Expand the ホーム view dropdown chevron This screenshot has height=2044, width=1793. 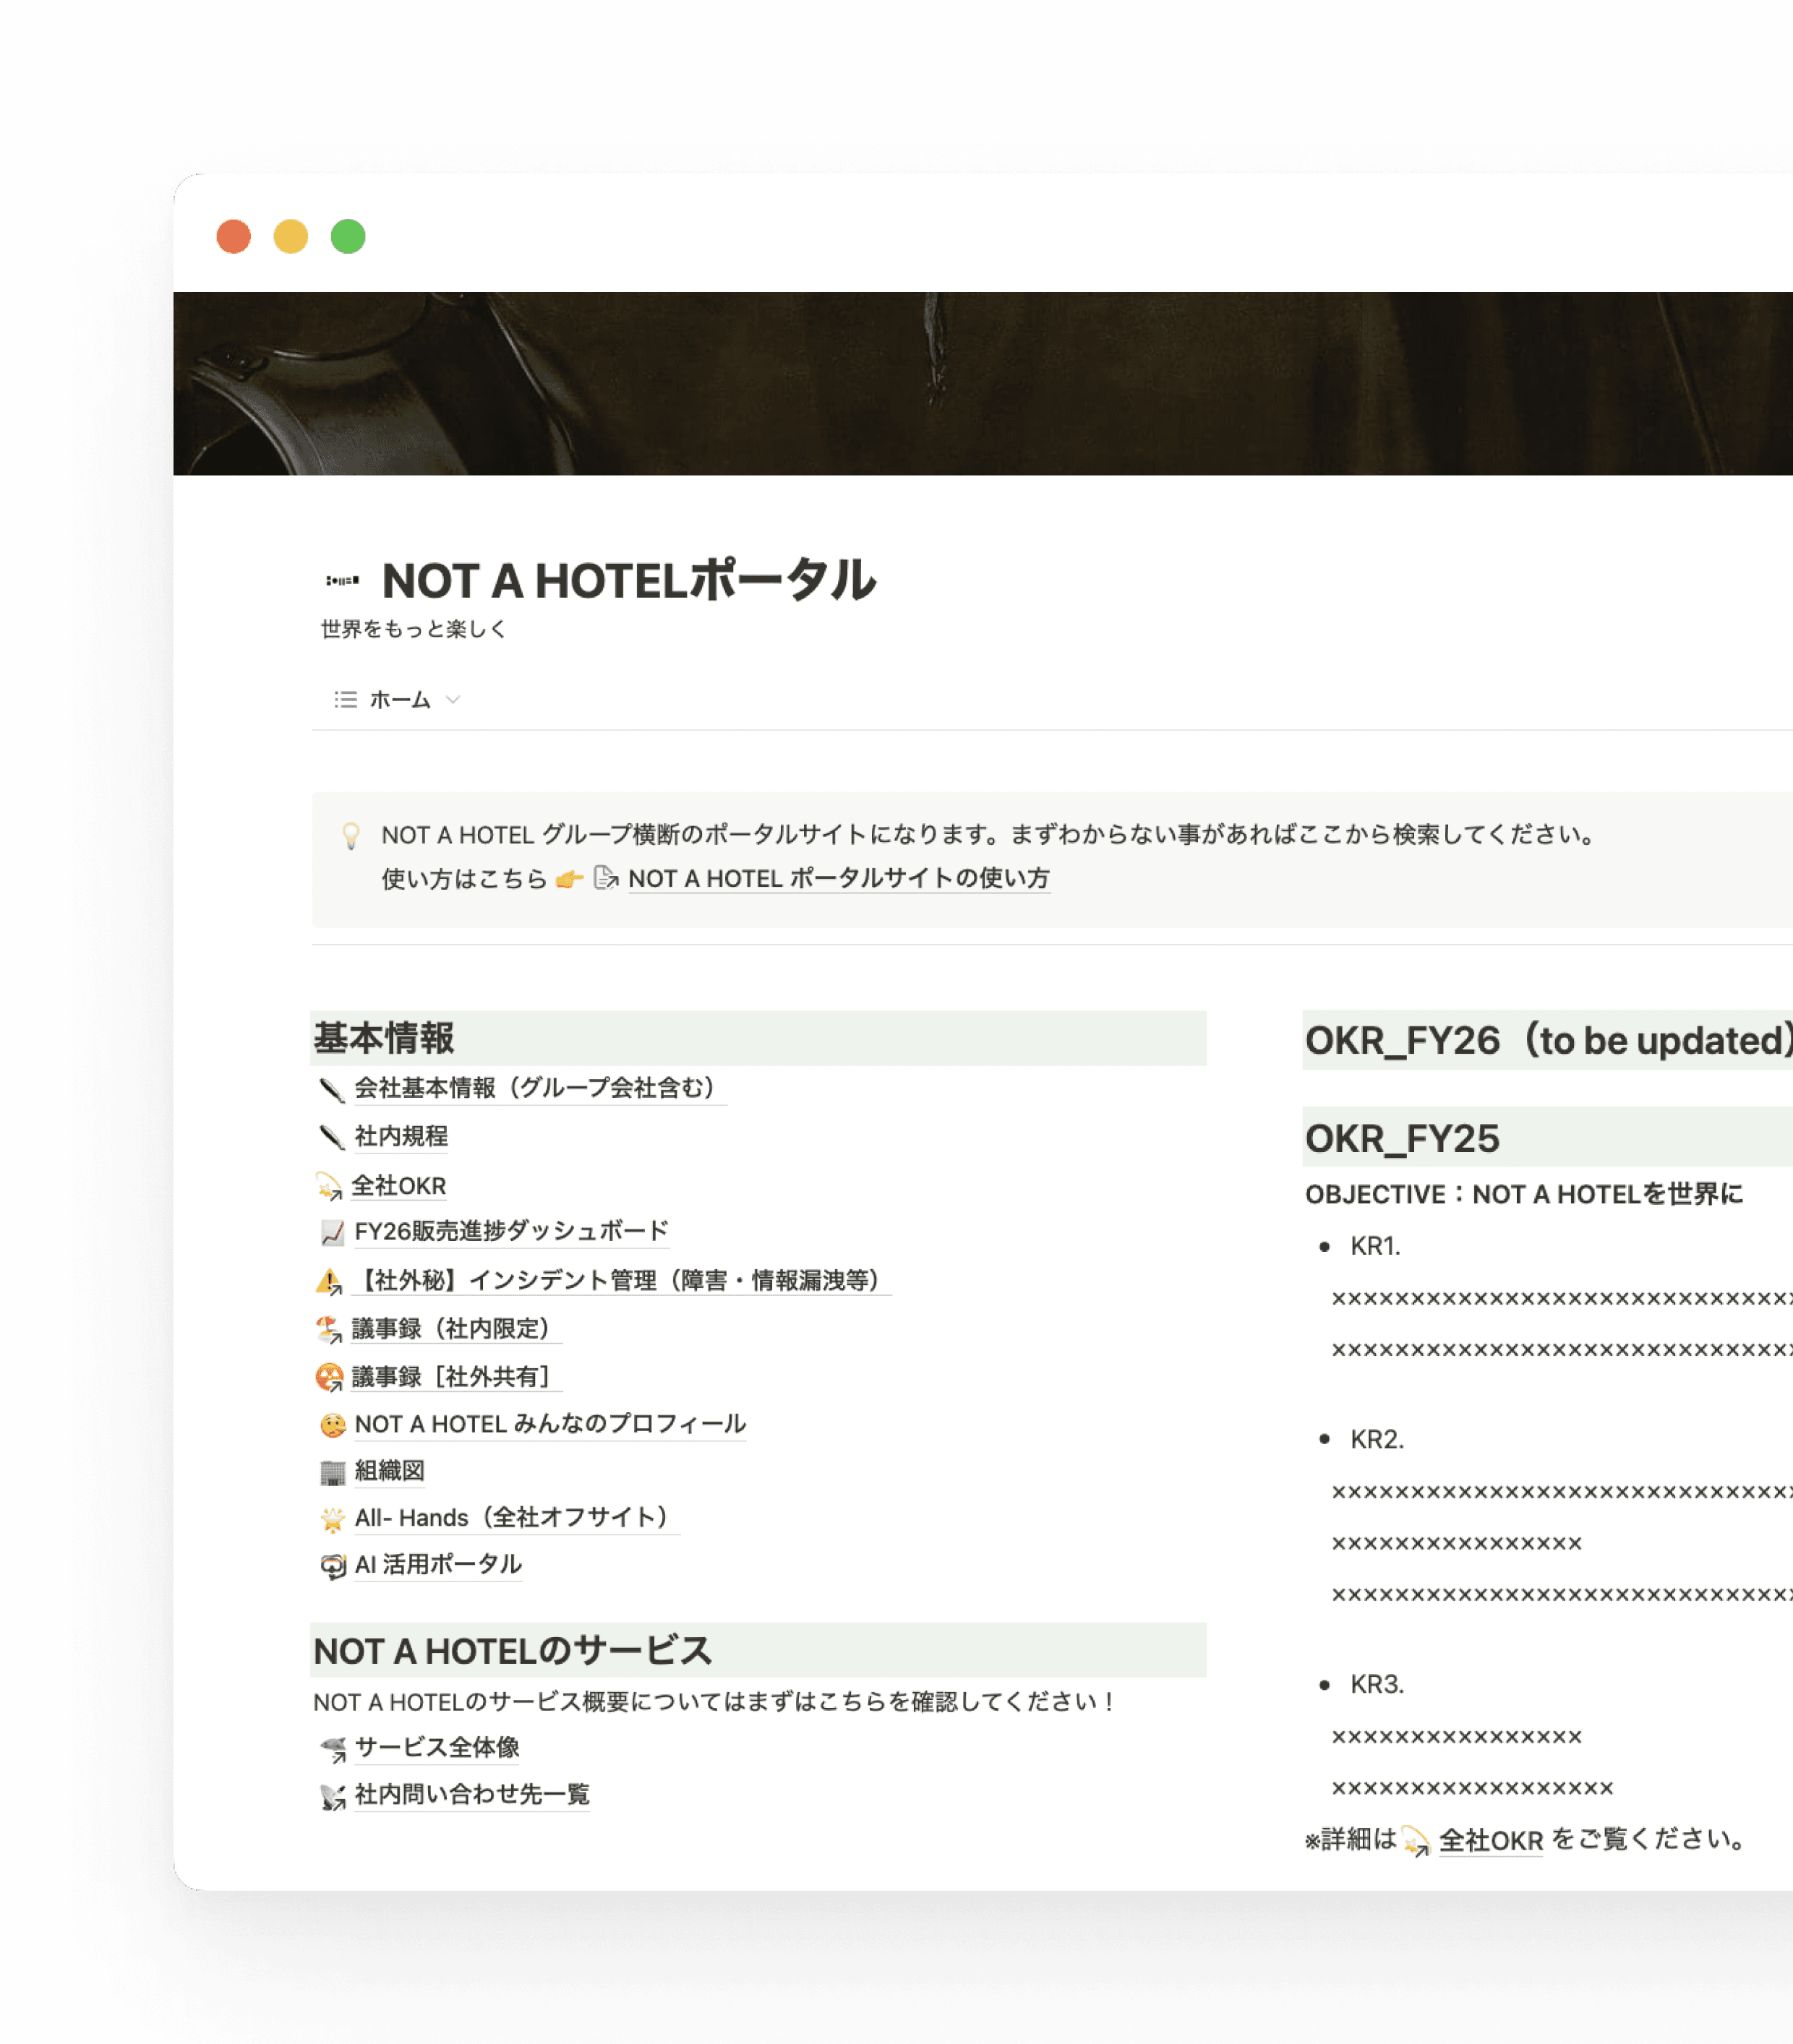point(453,700)
